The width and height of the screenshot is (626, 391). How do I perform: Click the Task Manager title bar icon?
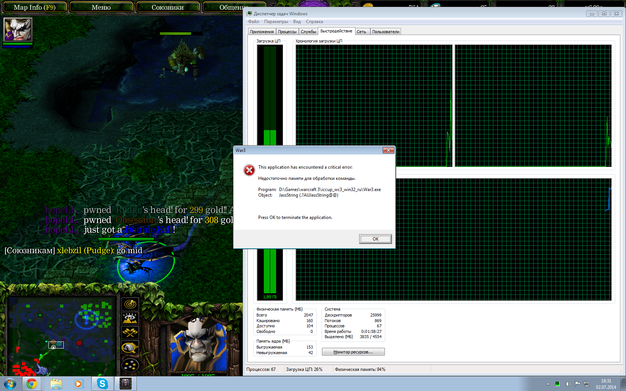pos(250,13)
